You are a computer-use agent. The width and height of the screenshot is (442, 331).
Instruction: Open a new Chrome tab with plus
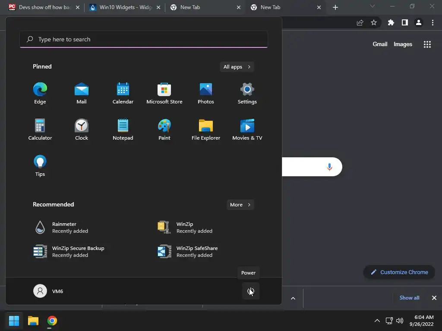335,7
